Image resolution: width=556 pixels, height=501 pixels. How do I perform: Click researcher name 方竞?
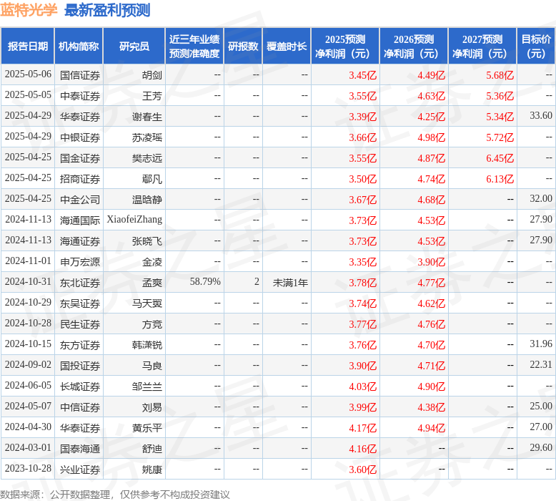point(152,324)
